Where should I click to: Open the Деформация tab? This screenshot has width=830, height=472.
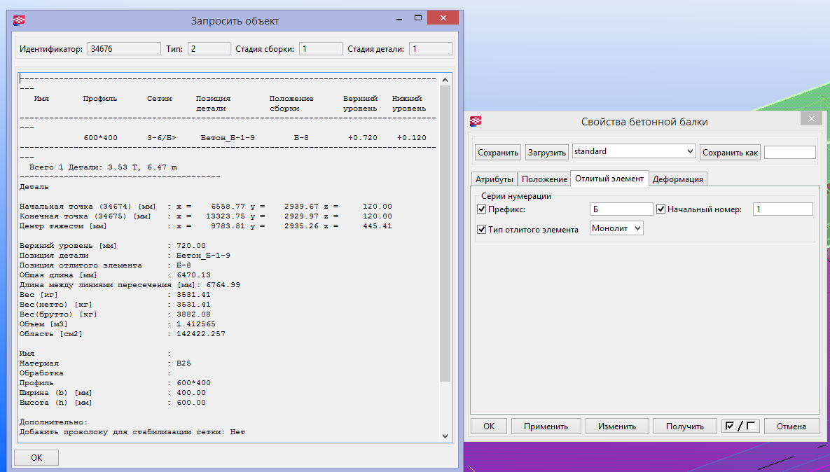click(677, 179)
